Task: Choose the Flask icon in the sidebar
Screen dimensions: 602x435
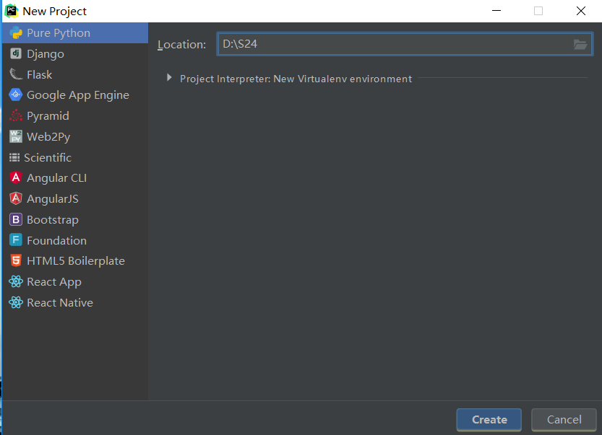Action: (x=16, y=74)
